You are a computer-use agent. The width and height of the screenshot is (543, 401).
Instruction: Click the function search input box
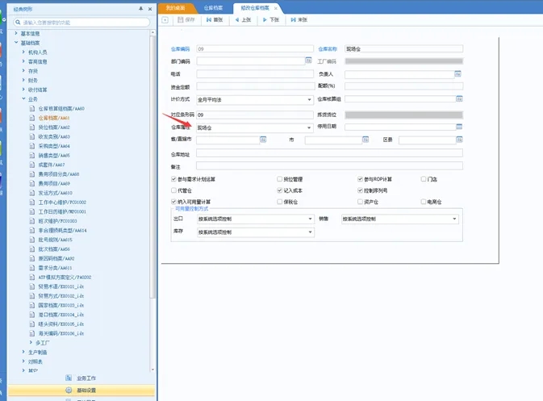81,22
